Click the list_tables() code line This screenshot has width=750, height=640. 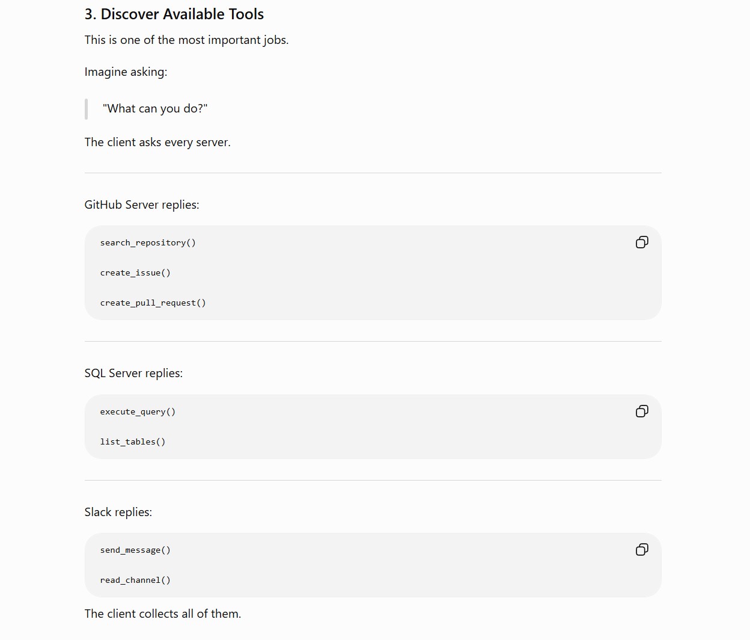click(x=133, y=442)
